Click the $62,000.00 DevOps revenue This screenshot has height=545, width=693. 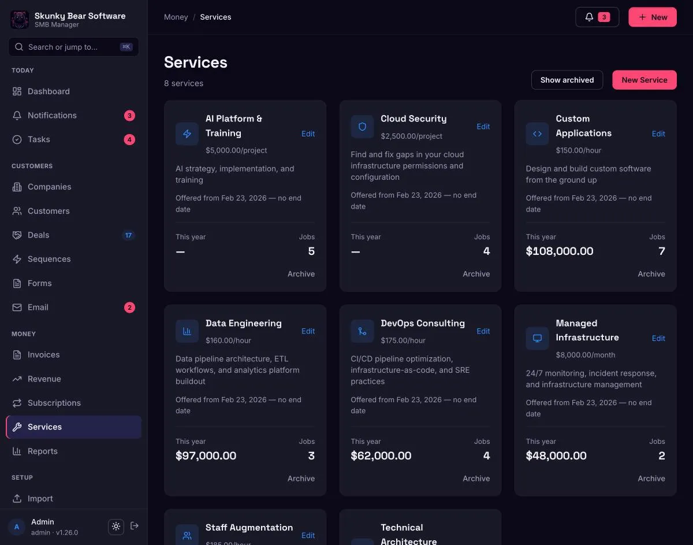pyautogui.click(x=381, y=455)
